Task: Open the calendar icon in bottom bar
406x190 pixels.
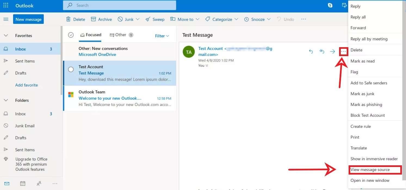Action: click(x=23, y=183)
